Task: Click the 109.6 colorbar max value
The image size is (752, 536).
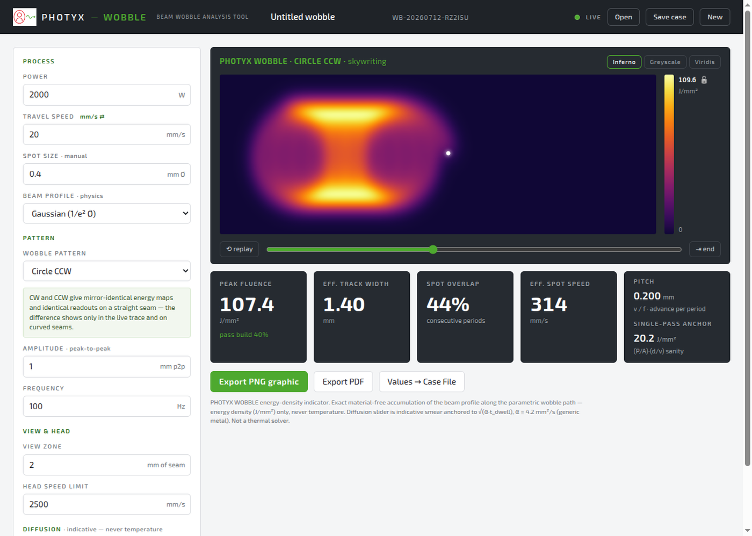Action: click(x=687, y=80)
